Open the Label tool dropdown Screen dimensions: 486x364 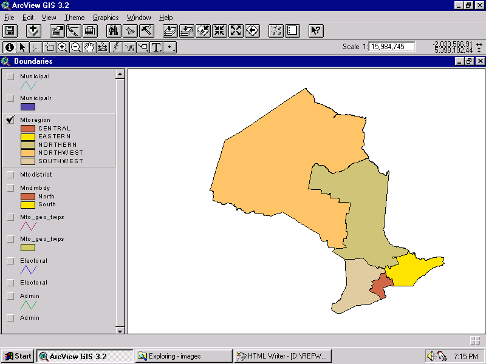click(143, 47)
